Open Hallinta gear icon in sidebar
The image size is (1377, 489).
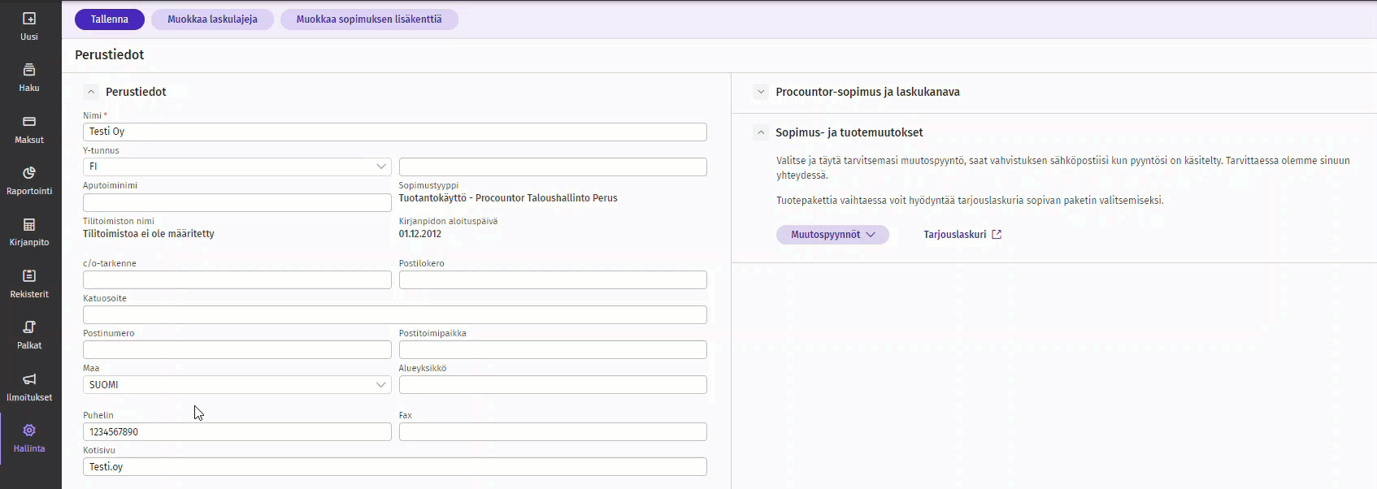(x=29, y=431)
